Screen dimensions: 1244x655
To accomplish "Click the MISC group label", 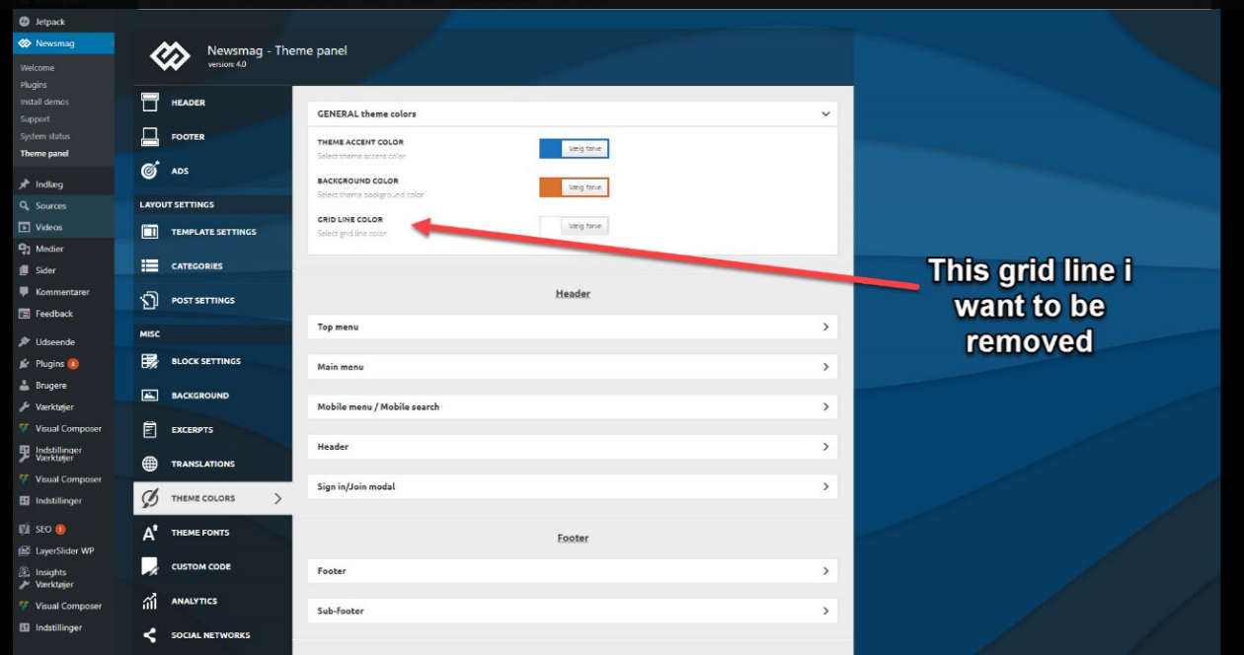I will pyautogui.click(x=149, y=334).
